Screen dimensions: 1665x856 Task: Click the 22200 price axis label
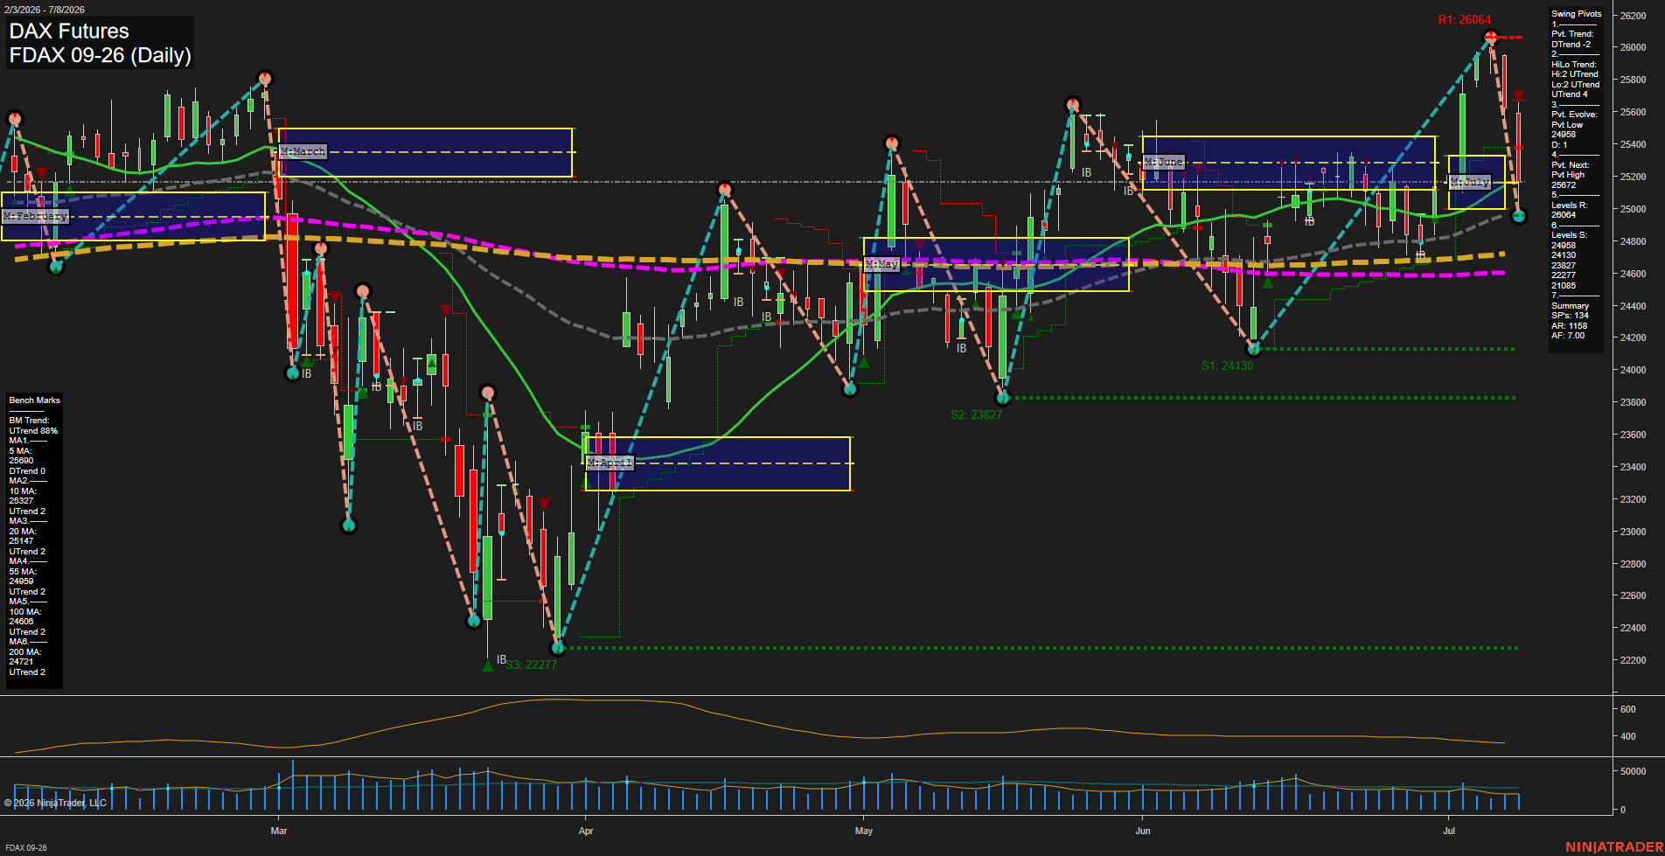(1633, 660)
